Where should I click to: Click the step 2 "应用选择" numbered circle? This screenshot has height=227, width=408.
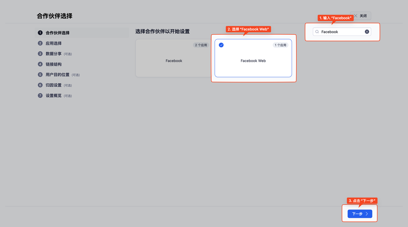40,43
